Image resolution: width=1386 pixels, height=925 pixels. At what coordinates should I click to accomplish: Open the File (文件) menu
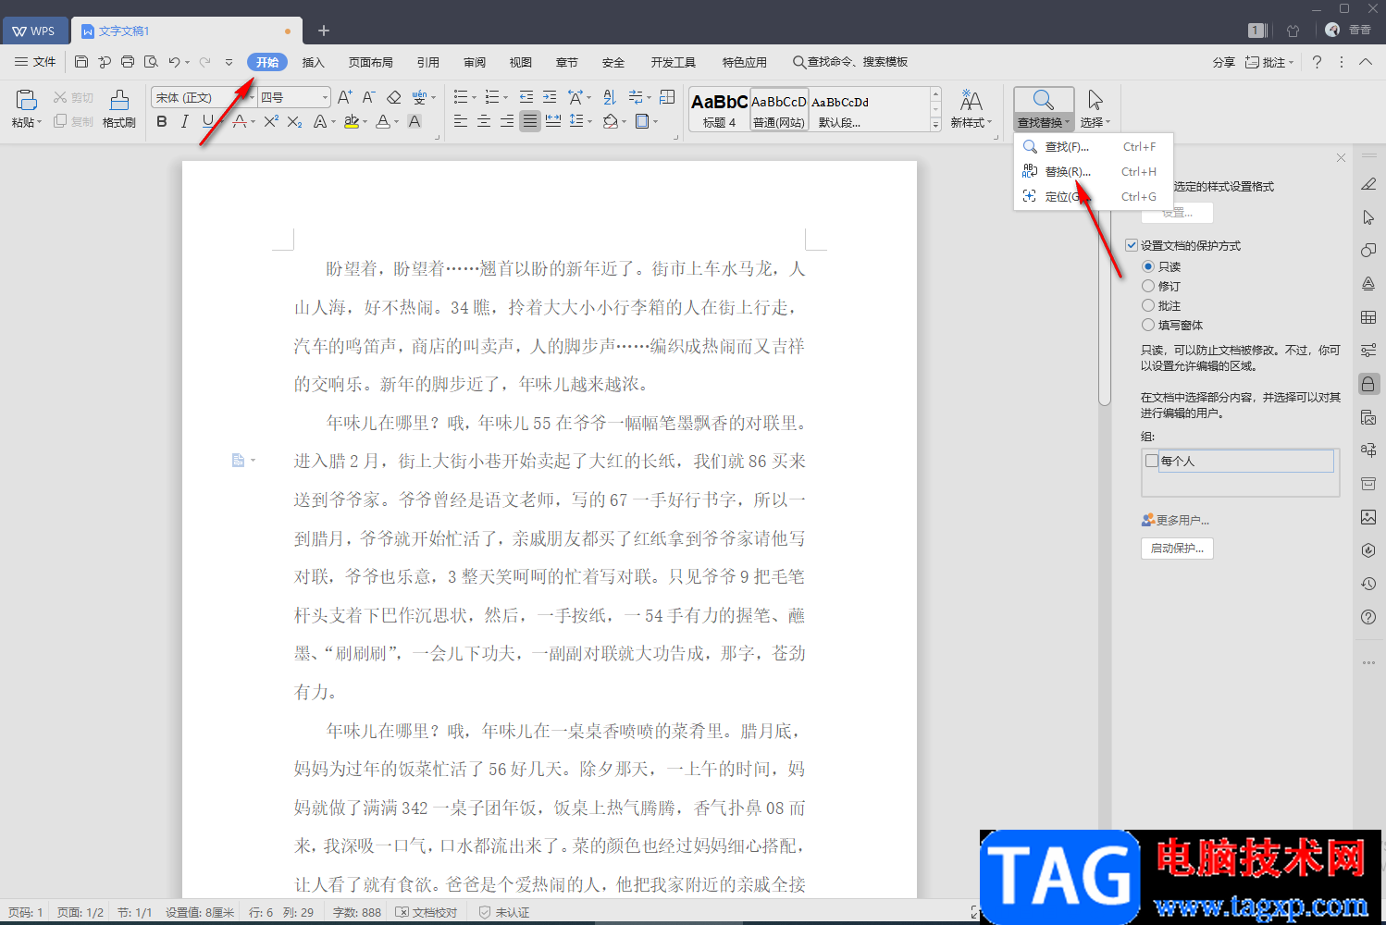click(x=35, y=62)
